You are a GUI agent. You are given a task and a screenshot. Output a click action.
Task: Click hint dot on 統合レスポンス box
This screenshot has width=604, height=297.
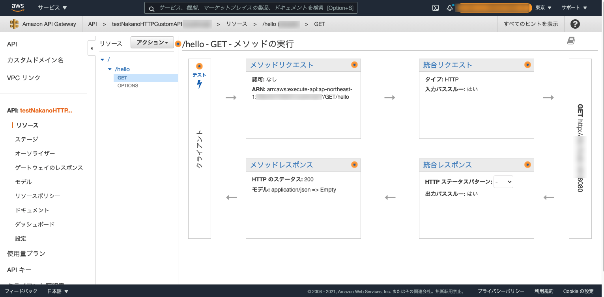[x=527, y=165]
